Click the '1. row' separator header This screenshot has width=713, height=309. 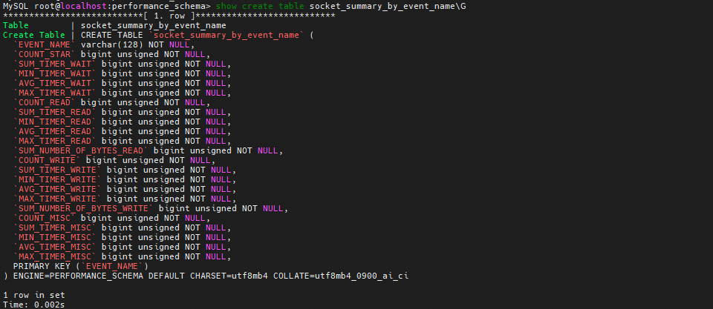pyautogui.click(x=169, y=16)
